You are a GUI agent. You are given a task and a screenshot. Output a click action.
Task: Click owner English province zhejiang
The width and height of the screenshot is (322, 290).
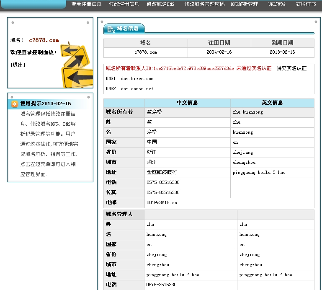coord(243,152)
